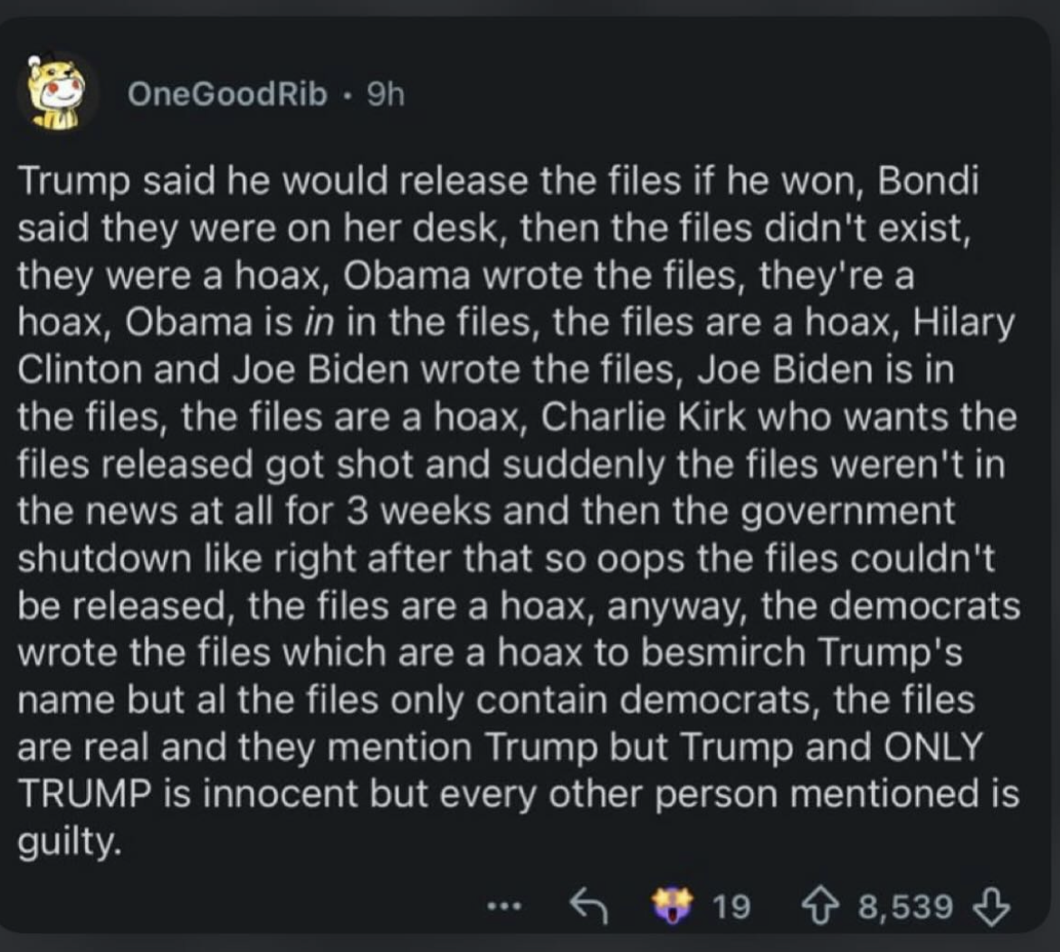Click the final word "guilty."
Viewport: 1060px width, 952px height.
point(69,843)
